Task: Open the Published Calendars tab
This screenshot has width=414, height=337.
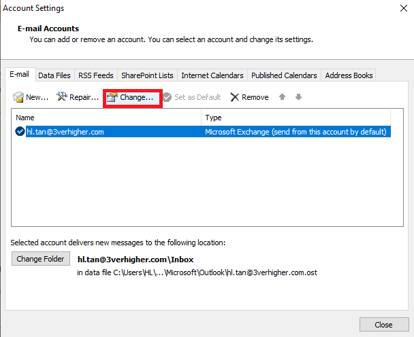Action: click(x=284, y=75)
